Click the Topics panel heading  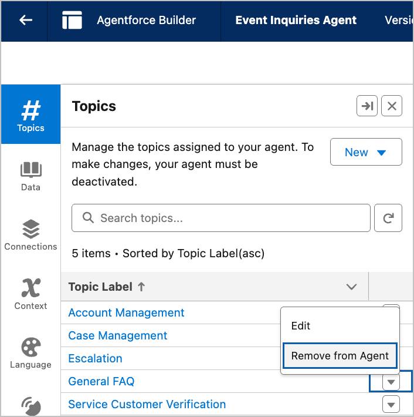pos(94,106)
